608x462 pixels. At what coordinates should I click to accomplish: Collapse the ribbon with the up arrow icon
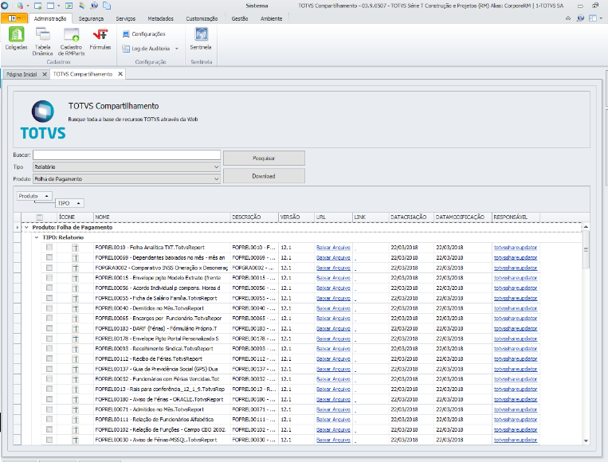tap(568, 18)
